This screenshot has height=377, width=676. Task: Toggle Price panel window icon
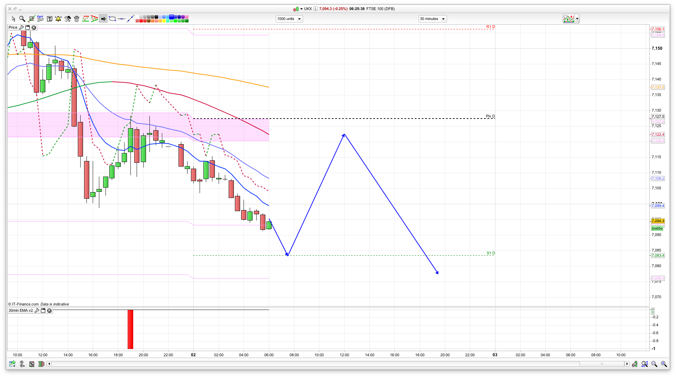click(x=28, y=27)
